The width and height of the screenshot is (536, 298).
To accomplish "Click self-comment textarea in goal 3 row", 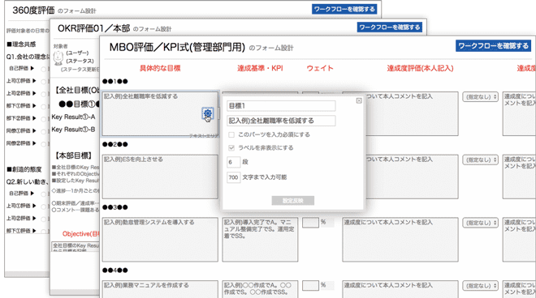I will (x=400, y=240).
